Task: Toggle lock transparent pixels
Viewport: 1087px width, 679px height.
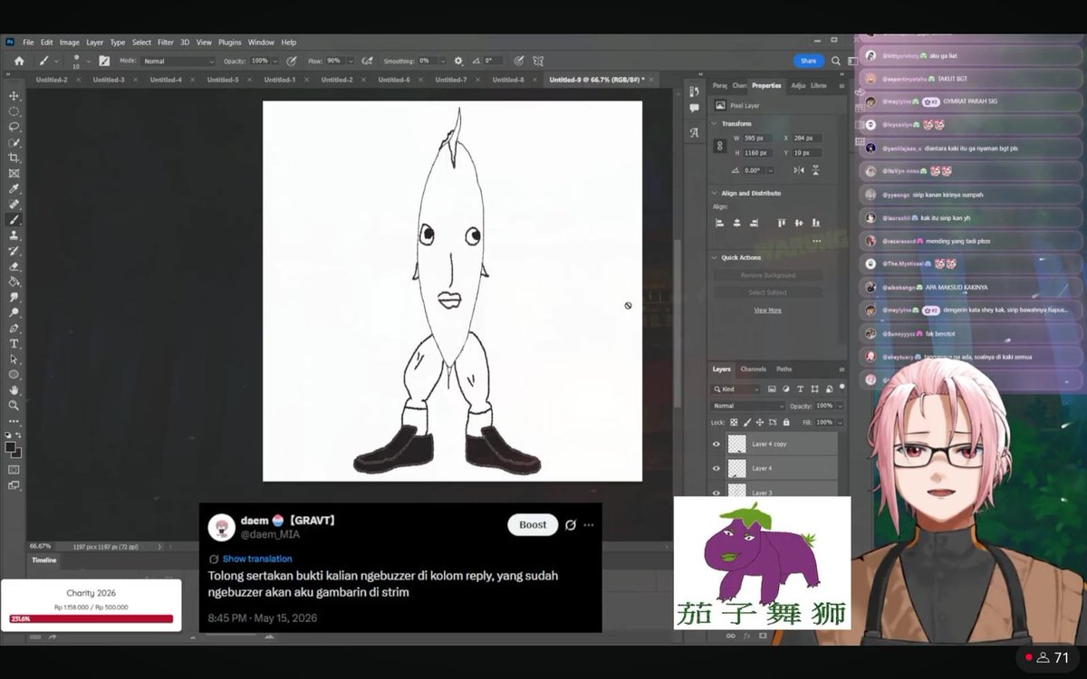Action: click(733, 423)
